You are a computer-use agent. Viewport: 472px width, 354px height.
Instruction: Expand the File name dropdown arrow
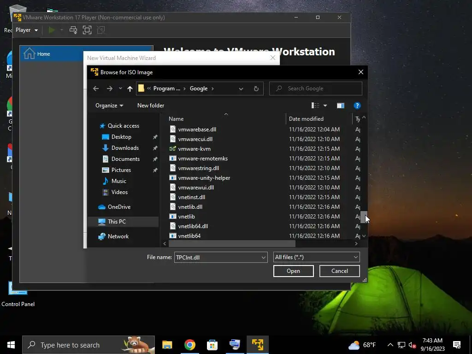pos(264,257)
